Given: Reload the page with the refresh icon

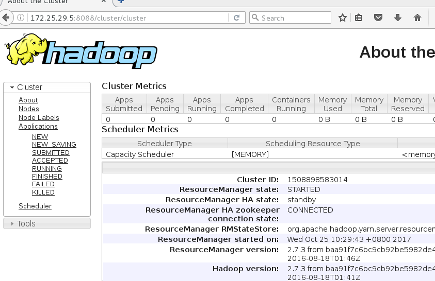Looking at the screenshot, I should click(x=237, y=17).
